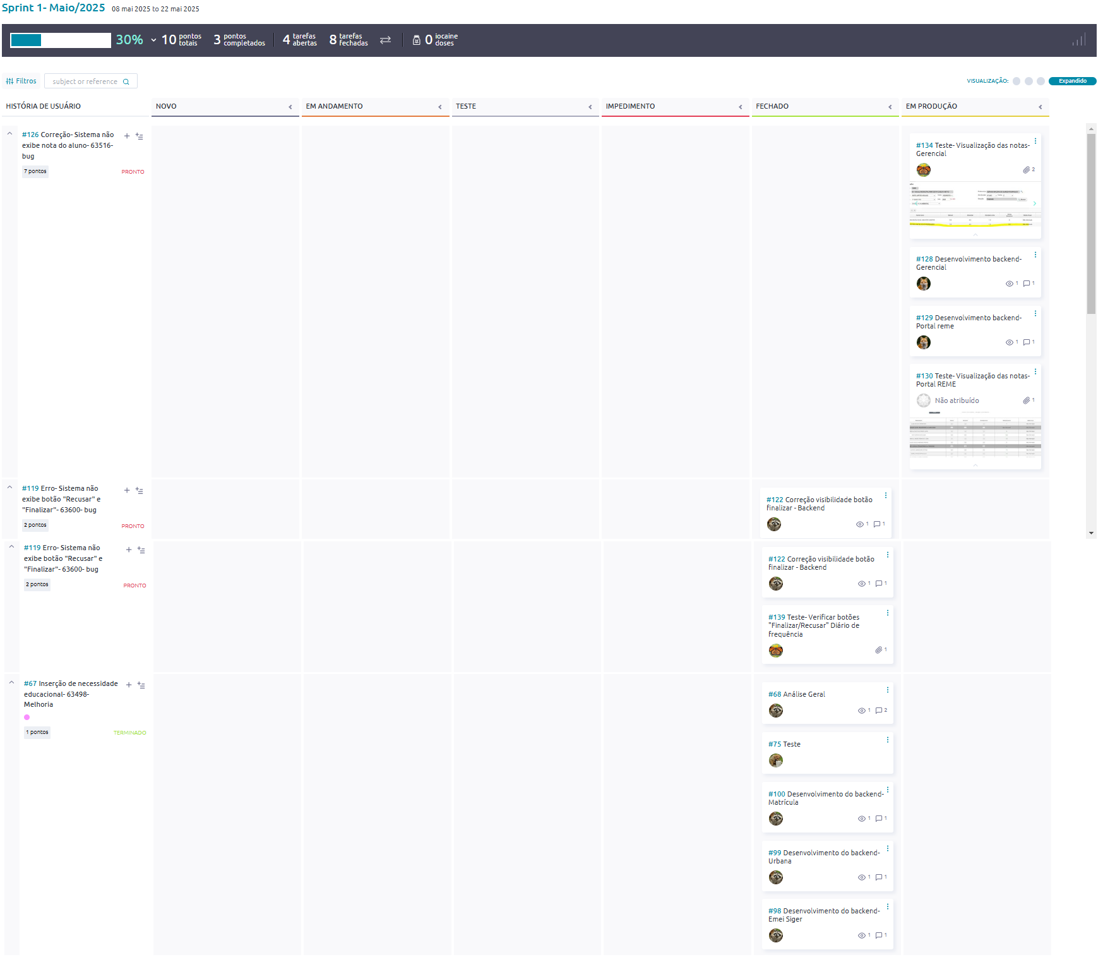
Task: Click the attachment paperclip on card #134
Action: [1026, 170]
